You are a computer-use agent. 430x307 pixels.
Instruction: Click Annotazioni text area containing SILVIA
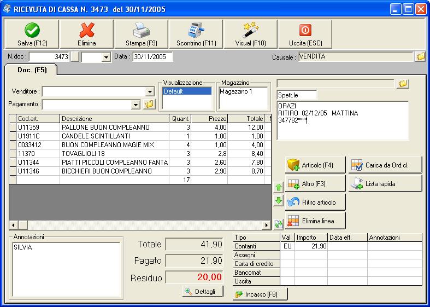(66, 270)
